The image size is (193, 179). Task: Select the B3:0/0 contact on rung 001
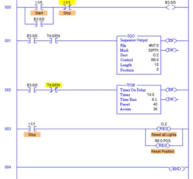coord(32,40)
